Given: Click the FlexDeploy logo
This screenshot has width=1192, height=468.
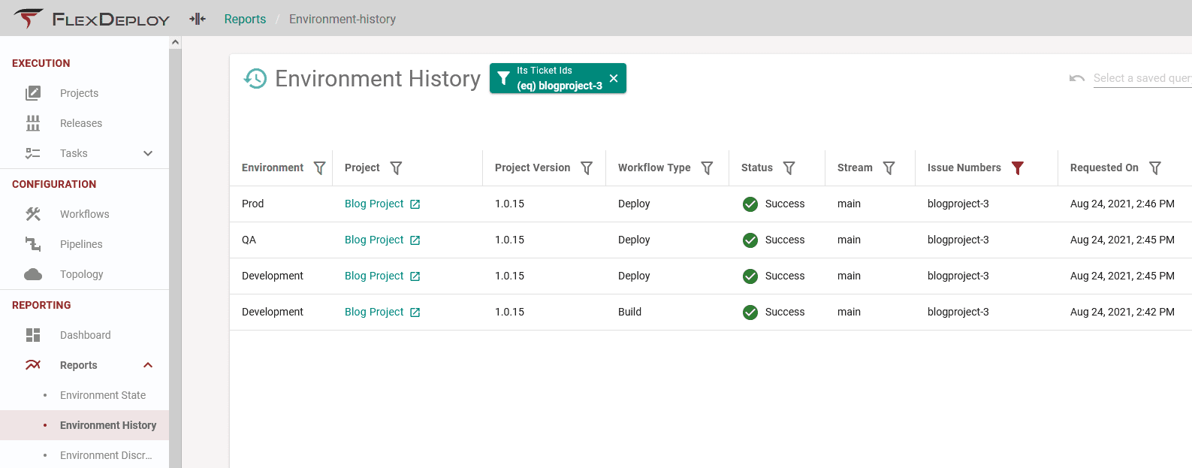Looking at the screenshot, I should (x=92, y=19).
